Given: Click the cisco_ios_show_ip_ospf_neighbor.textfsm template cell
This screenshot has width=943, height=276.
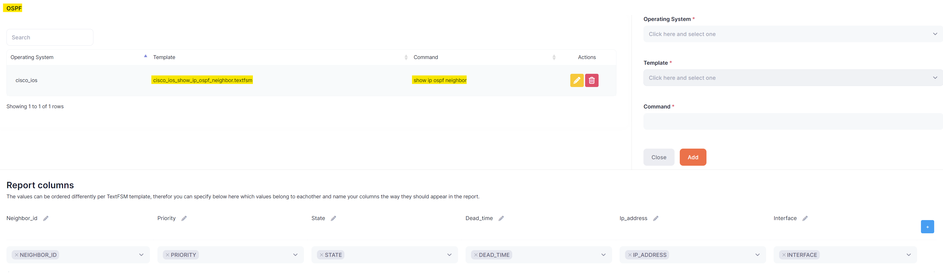Looking at the screenshot, I should click(203, 80).
